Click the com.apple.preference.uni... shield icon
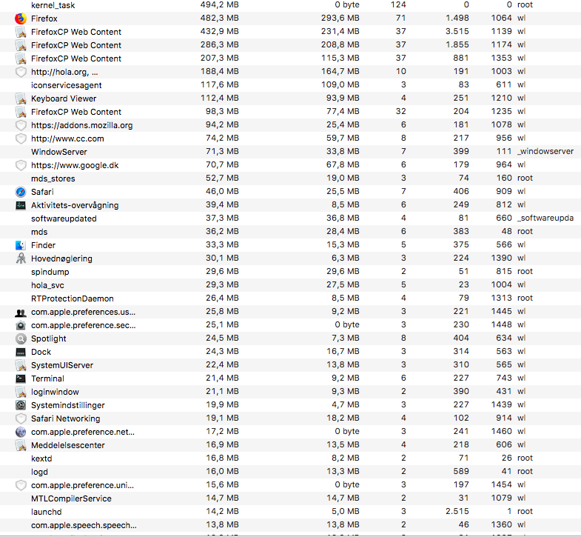Screen dimensions: 581x537 point(21,485)
